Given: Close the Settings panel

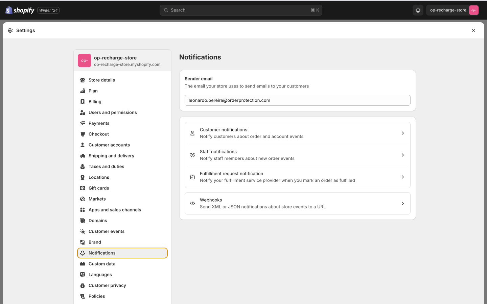Looking at the screenshot, I should coord(473,30).
